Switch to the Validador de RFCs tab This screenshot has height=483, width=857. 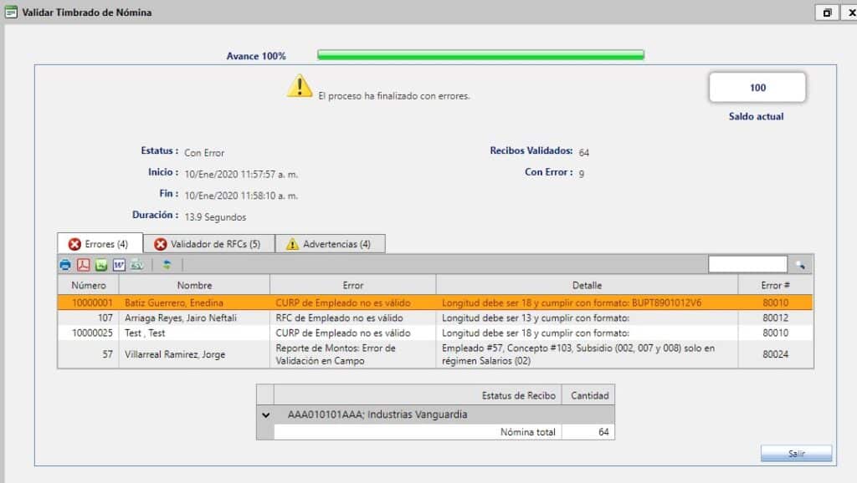(x=209, y=243)
